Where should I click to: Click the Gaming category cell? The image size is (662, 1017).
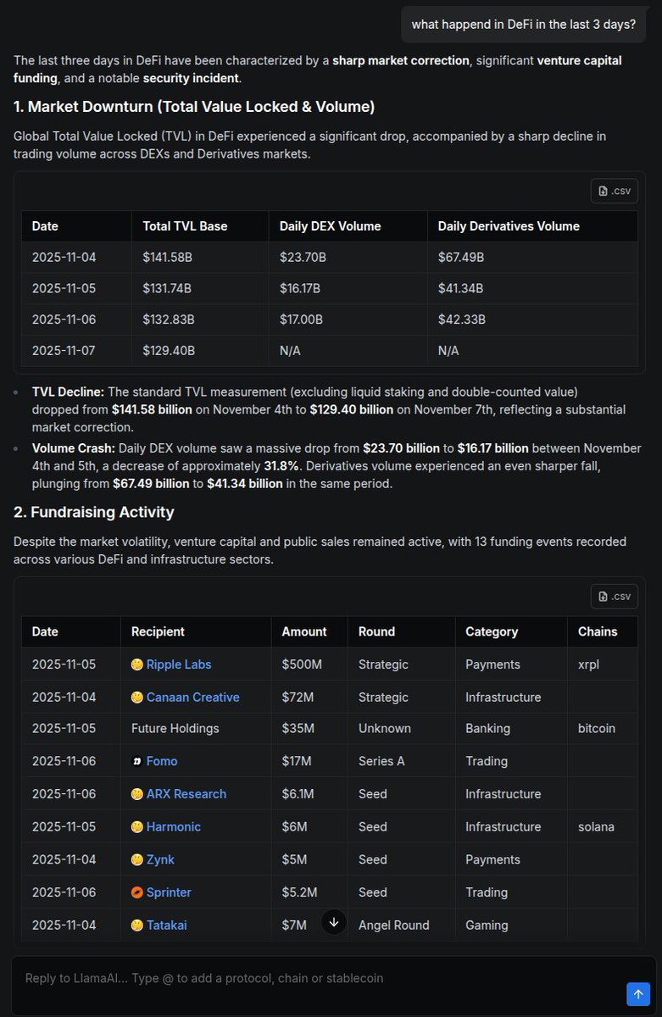coord(511,925)
